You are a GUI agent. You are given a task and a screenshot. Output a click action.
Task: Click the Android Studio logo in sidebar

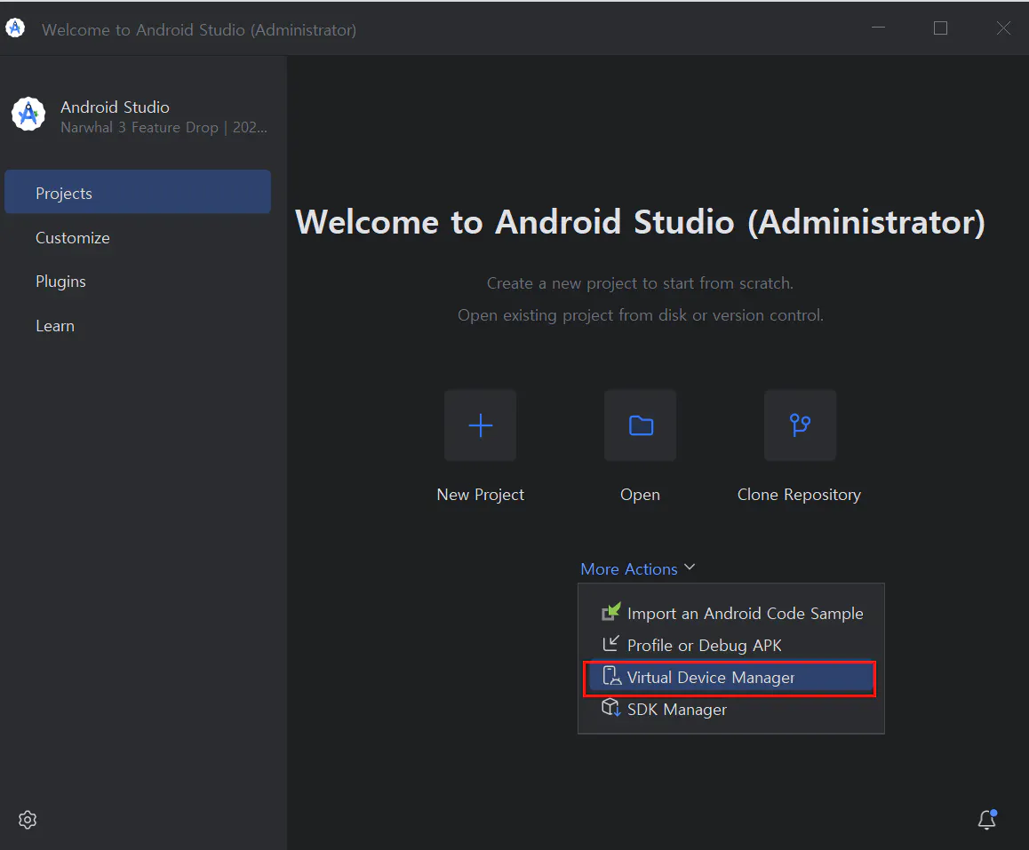tap(28, 114)
